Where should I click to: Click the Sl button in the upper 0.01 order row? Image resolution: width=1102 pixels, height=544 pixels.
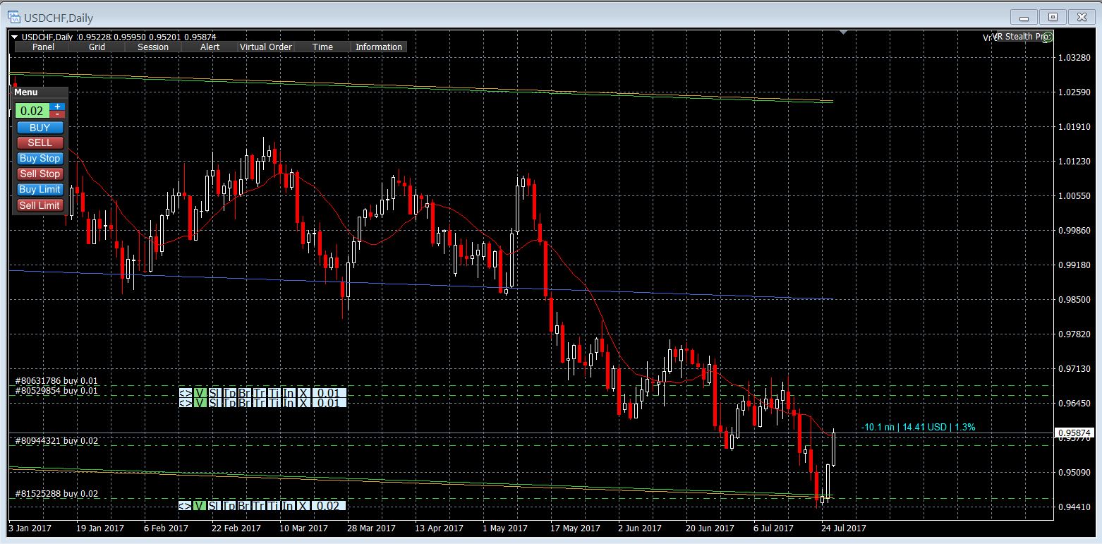[214, 393]
